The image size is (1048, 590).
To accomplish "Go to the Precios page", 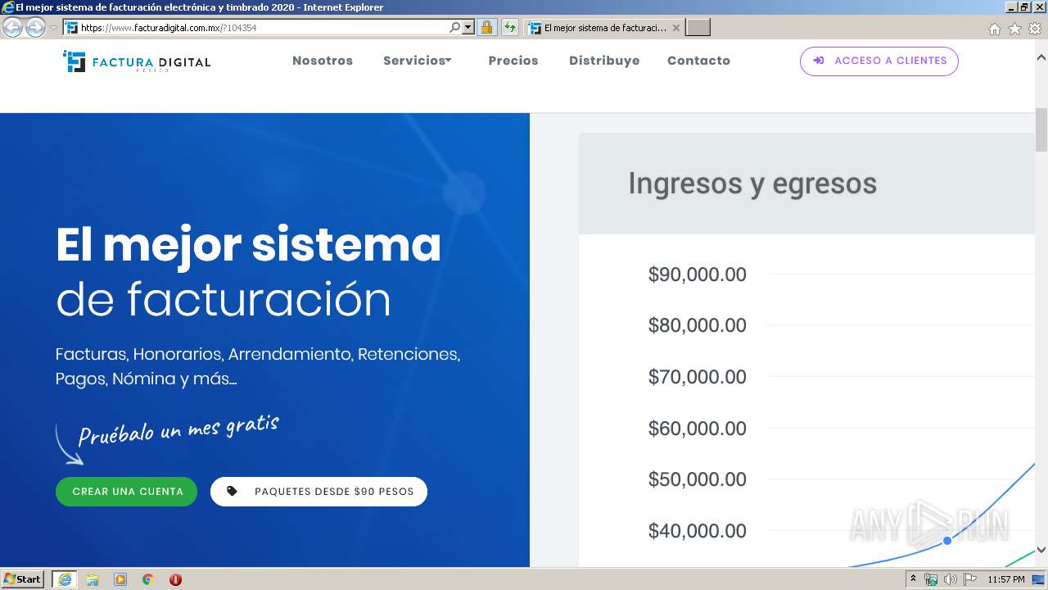I will point(513,61).
